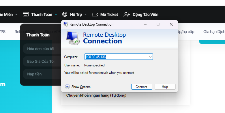The image size is (225, 113).
Task: Expand the Miền domain menu chevron
Action: [16, 14]
